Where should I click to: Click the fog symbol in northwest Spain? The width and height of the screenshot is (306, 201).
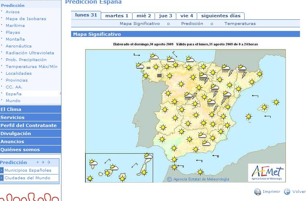(159, 76)
